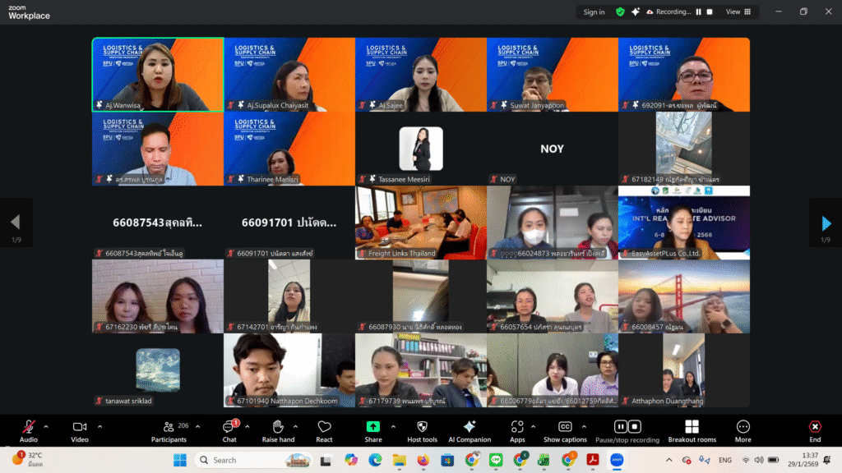Screen dimensions: 842x473
Task: Open Breakout rooms
Action: coord(692,428)
